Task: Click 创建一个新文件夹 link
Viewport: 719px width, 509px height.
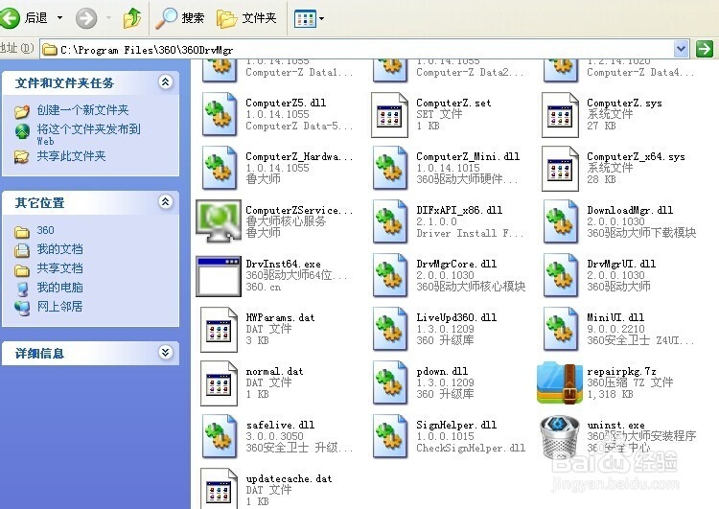Action: 82,110
